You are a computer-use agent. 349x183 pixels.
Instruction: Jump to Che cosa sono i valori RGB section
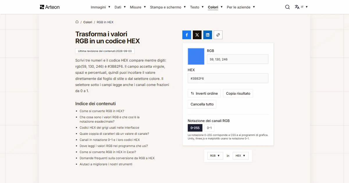110,119
